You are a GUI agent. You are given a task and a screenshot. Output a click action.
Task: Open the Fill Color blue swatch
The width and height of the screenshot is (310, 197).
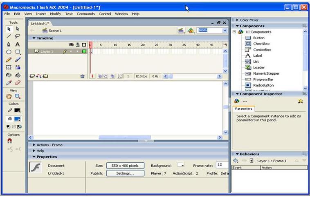(x=18, y=119)
